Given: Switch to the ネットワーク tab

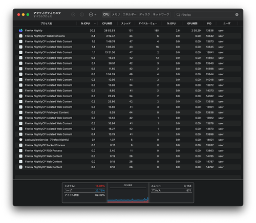Looking at the screenshot, I should pos(161,14).
